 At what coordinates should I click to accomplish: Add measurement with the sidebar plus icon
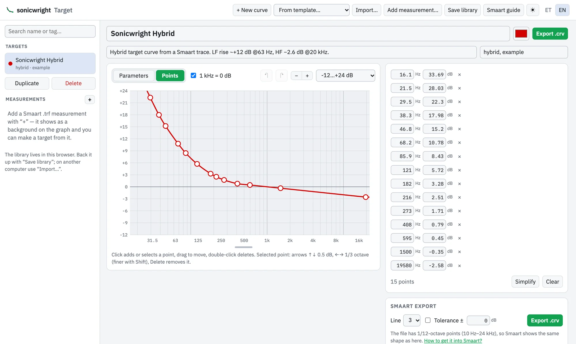[x=90, y=99]
